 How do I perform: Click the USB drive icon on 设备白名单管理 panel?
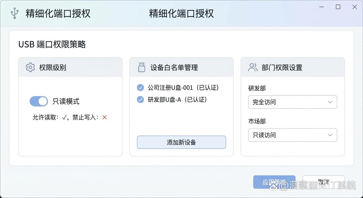(x=141, y=67)
